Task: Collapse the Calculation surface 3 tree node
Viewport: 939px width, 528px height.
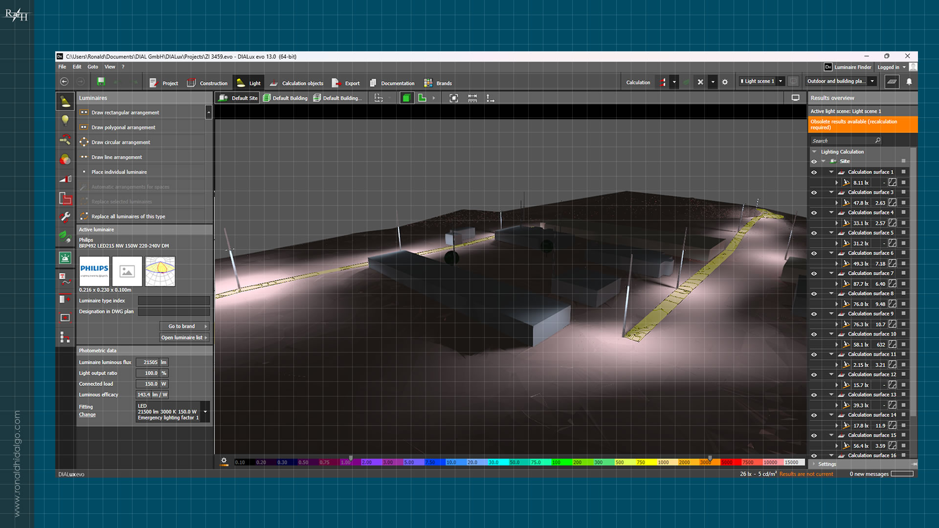Action: 831,192
